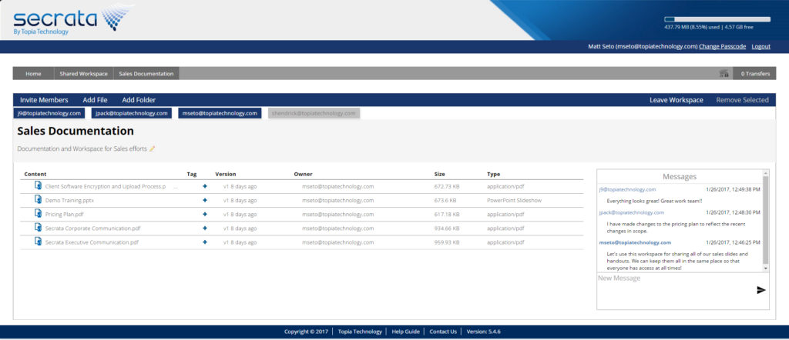This screenshot has width=789, height=340.
Task: Sort by Type column header
Action: (493, 175)
